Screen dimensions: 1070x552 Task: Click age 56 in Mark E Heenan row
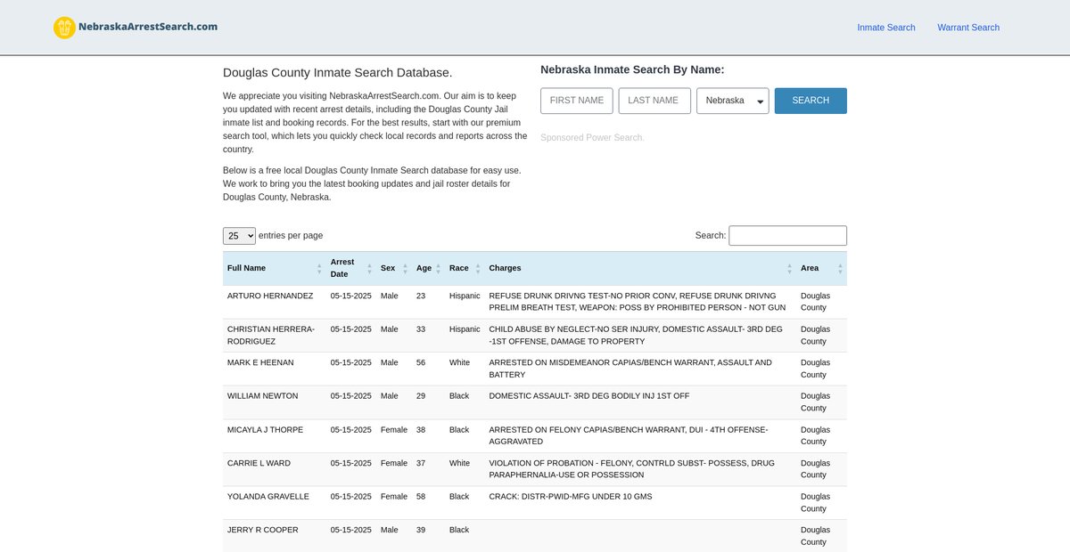(421, 362)
